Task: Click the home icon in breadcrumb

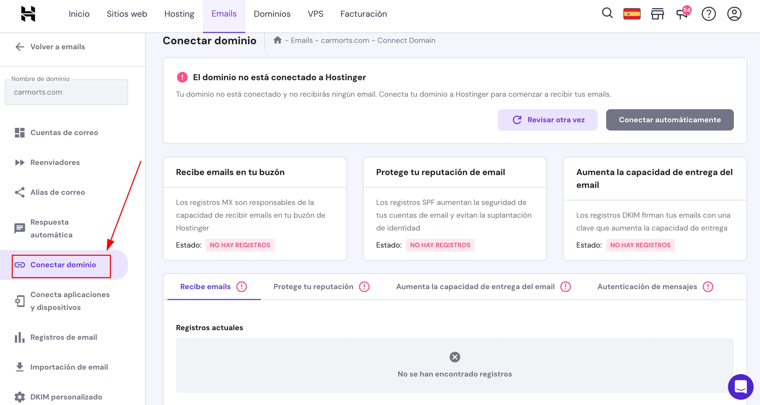Action: [278, 40]
